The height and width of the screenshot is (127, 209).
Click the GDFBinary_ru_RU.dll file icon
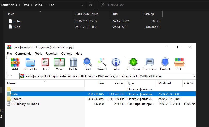(9, 104)
